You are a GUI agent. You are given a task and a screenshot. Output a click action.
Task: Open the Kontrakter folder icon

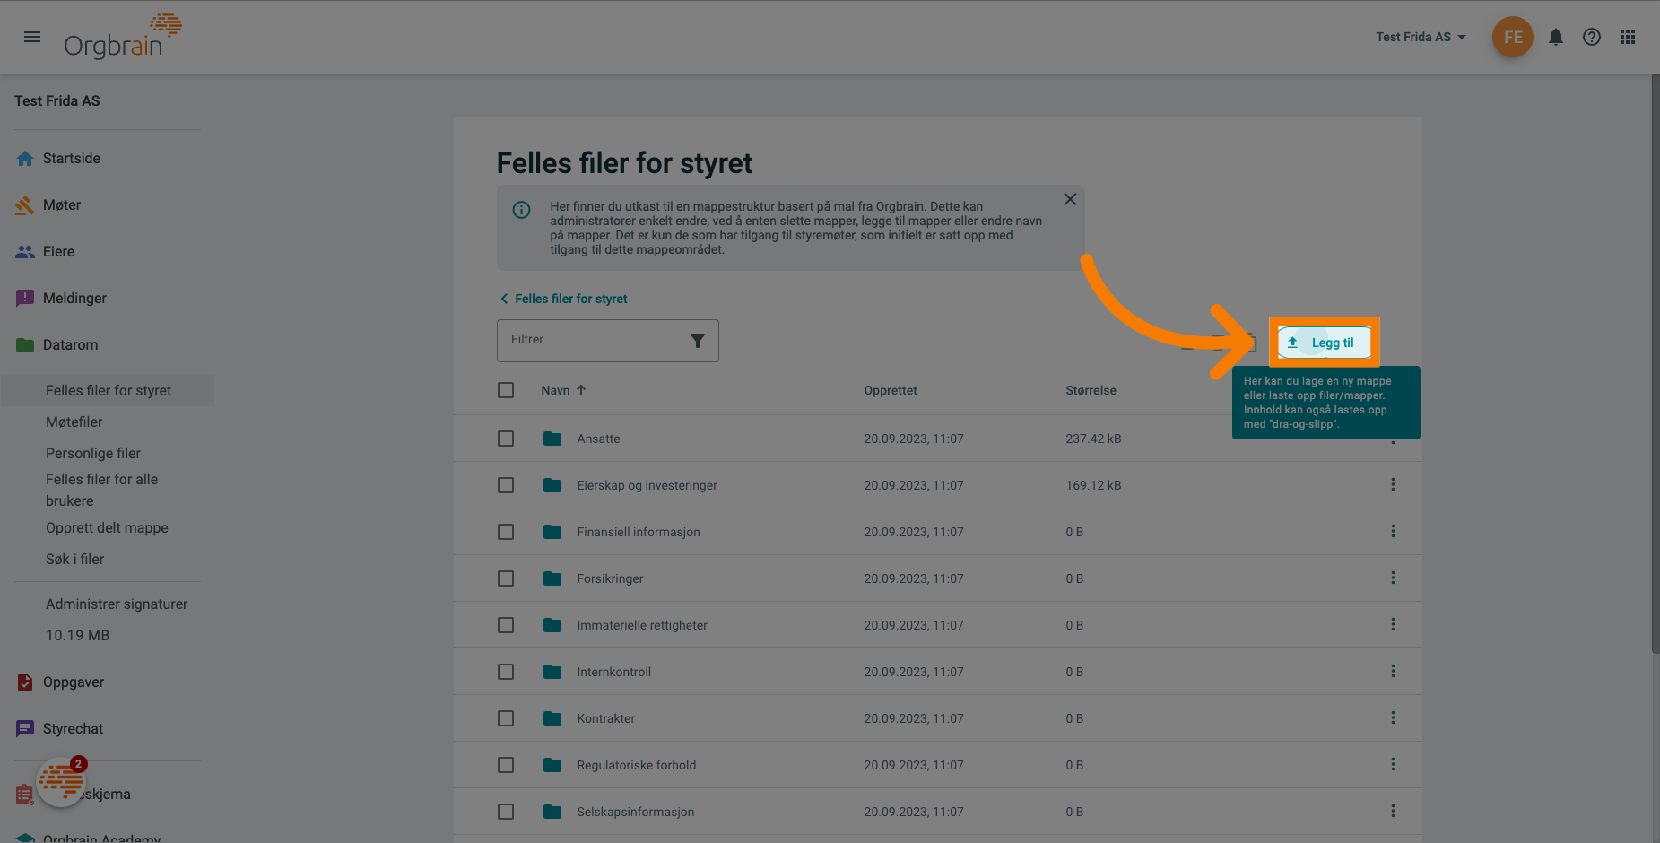pos(552,718)
